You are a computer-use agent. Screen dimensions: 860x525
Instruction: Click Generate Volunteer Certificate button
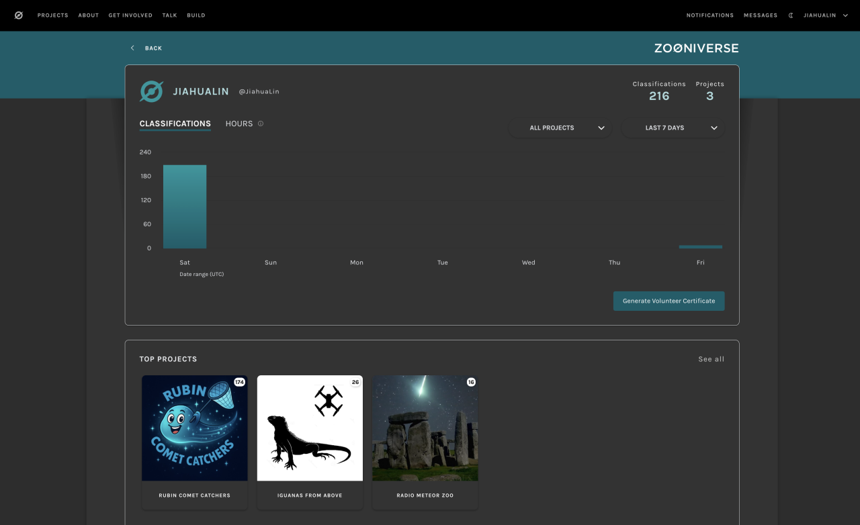pos(669,301)
